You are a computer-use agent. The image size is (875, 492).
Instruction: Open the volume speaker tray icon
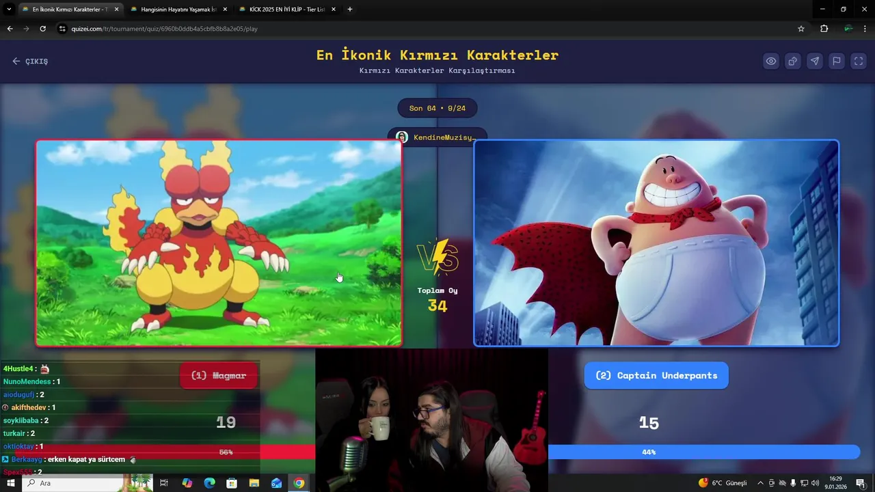[x=815, y=483]
